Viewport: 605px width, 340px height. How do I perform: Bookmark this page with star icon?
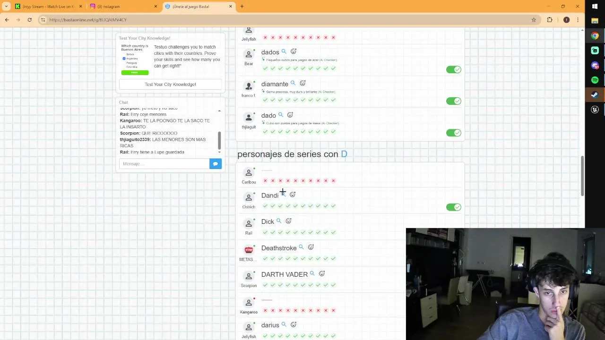click(534, 20)
